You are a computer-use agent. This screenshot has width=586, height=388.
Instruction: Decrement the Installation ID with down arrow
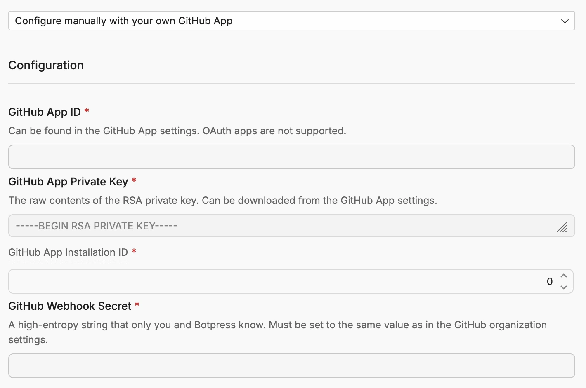tap(564, 287)
